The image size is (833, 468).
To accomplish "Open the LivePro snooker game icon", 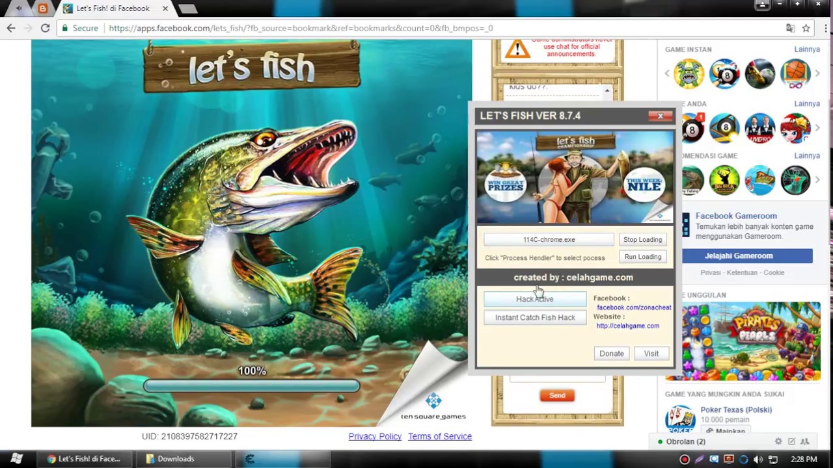I will 759,128.
